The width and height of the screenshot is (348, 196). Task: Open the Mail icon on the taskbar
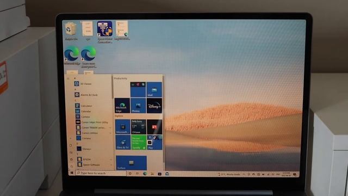tap(167, 174)
